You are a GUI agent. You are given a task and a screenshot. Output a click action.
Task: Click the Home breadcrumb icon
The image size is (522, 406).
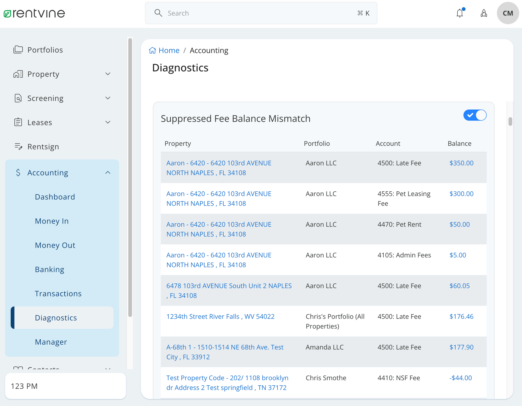point(153,50)
